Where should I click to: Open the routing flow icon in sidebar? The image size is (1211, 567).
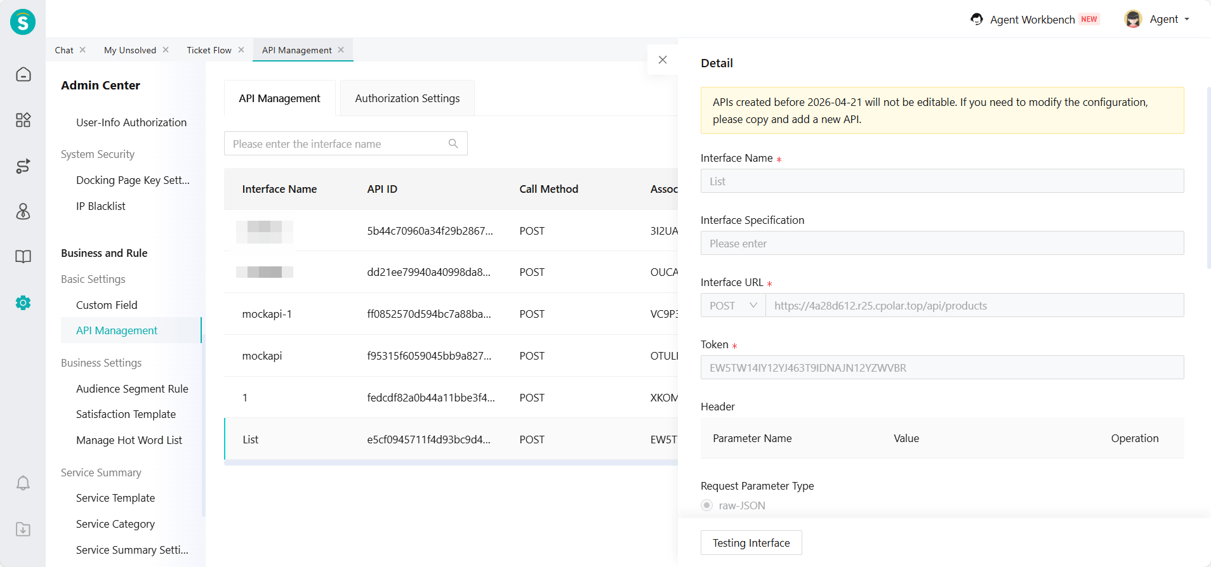pos(23,166)
